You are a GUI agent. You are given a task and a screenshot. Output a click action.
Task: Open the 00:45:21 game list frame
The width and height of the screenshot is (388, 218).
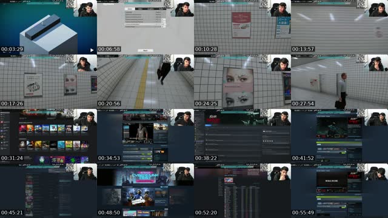tap(48, 191)
